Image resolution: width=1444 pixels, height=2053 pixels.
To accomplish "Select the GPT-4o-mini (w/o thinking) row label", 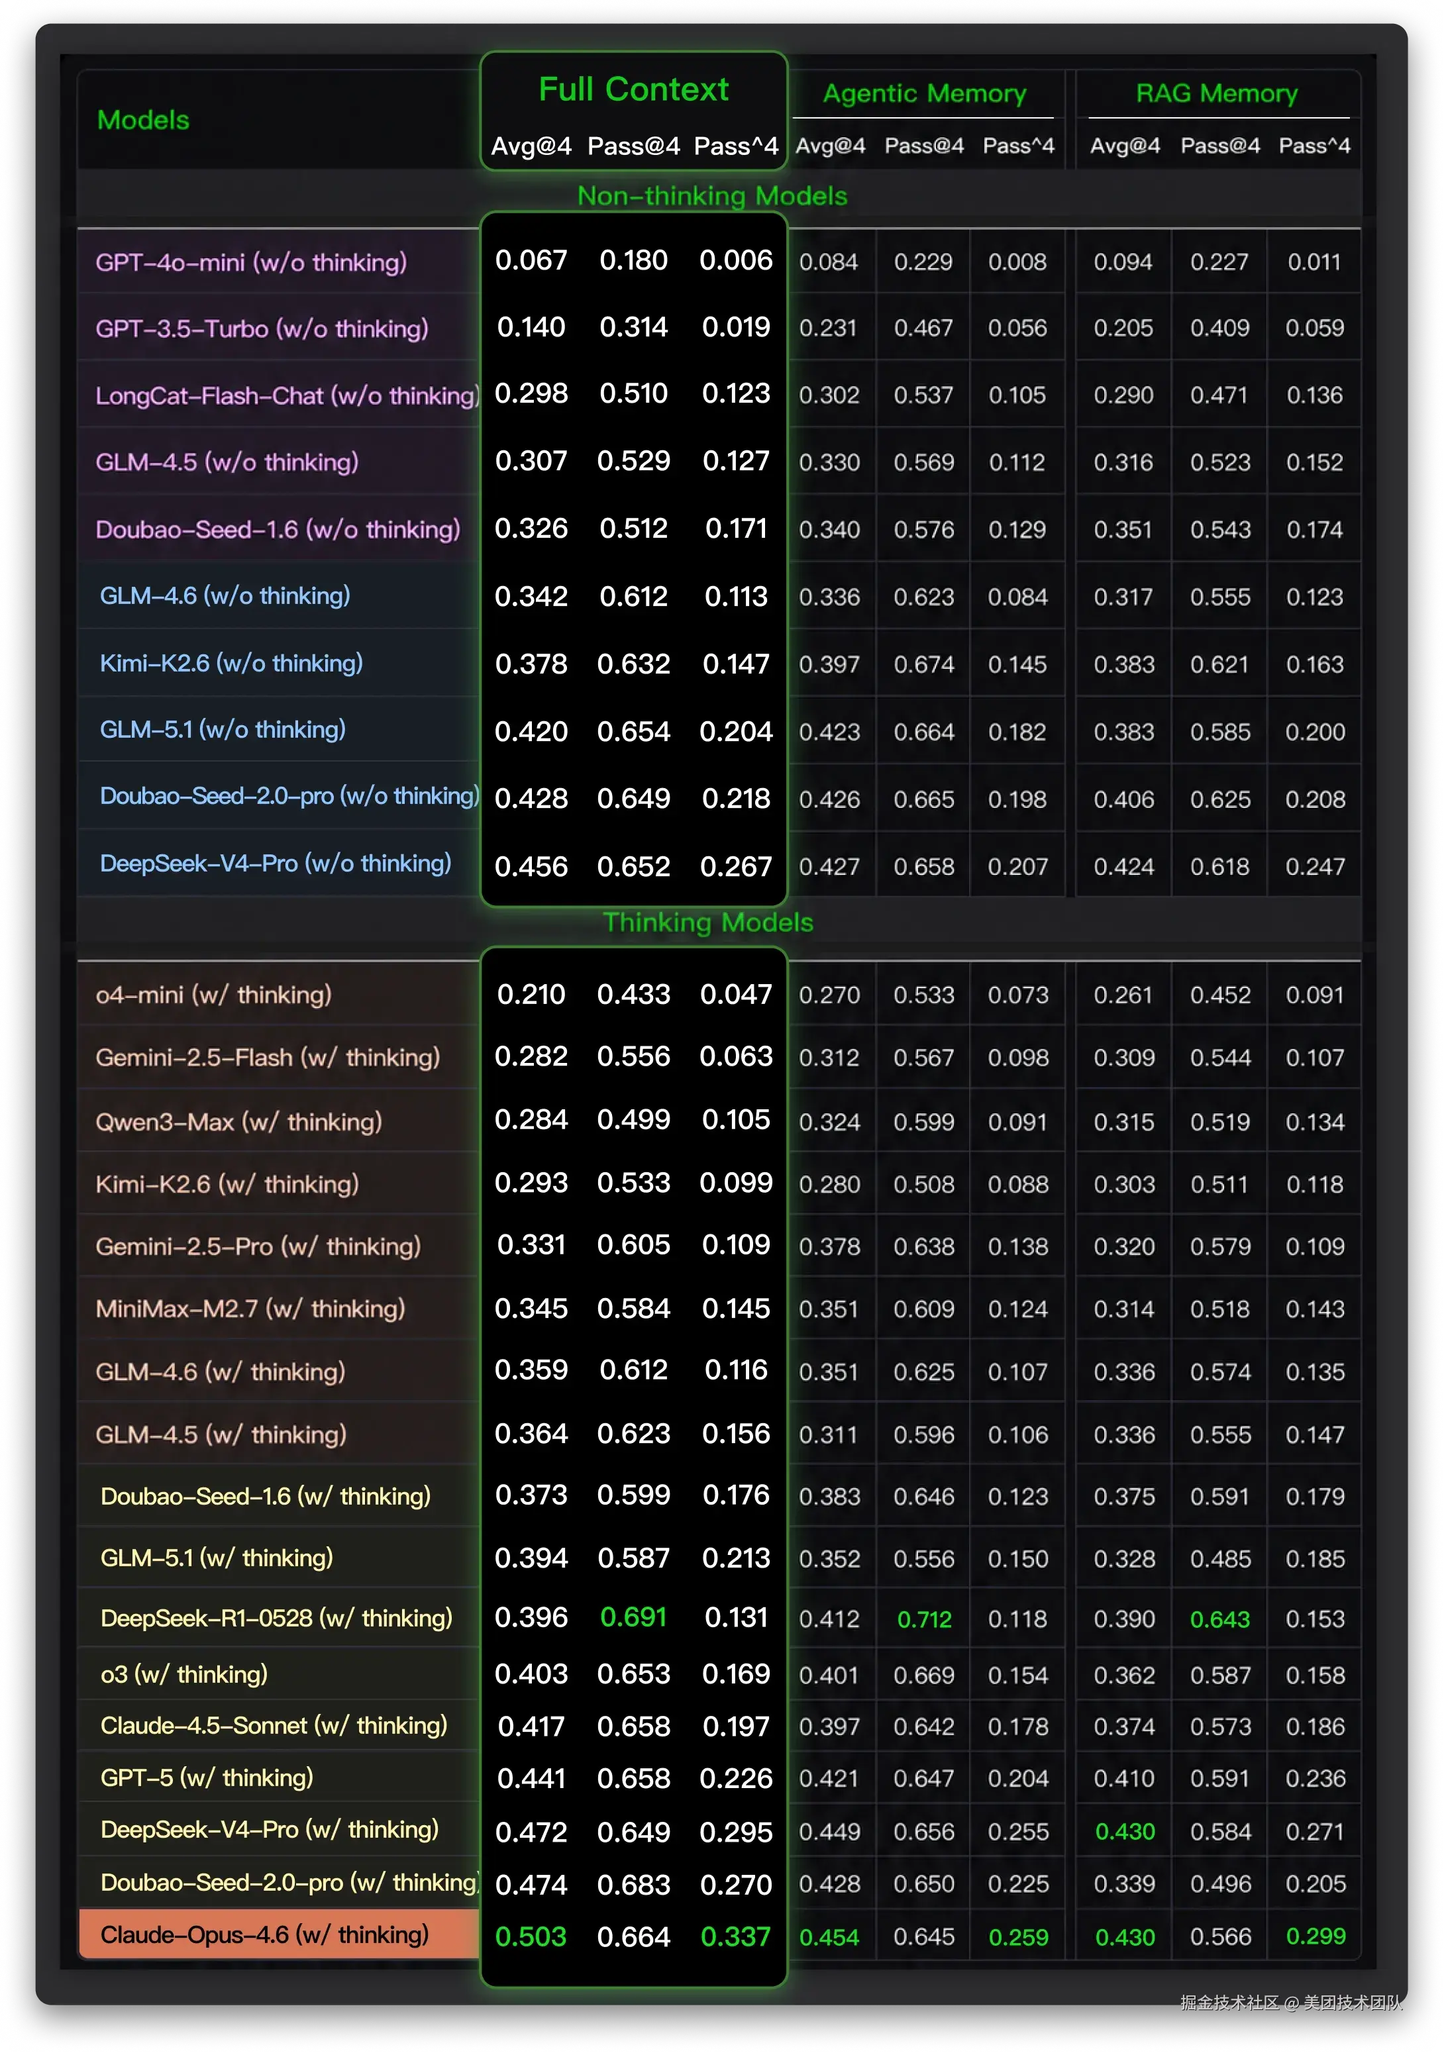I will click(251, 262).
